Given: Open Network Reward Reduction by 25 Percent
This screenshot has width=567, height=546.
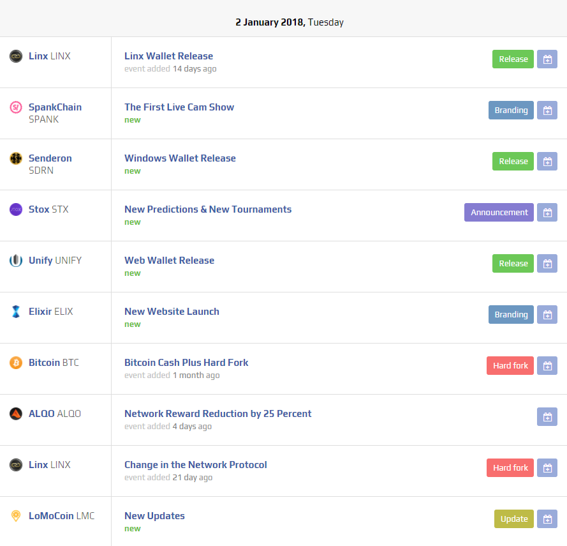Looking at the screenshot, I should click(x=217, y=413).
